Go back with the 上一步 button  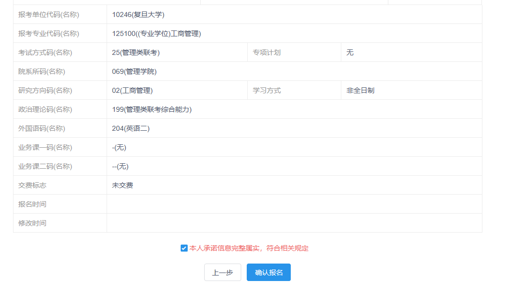point(223,273)
